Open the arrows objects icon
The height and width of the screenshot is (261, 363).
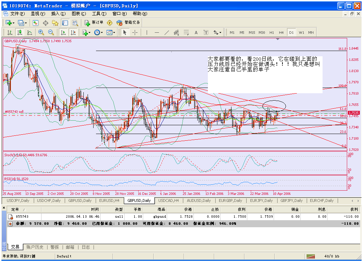point(216,32)
